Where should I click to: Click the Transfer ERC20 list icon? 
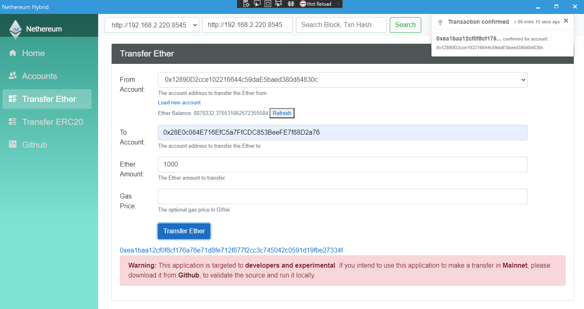tap(13, 122)
